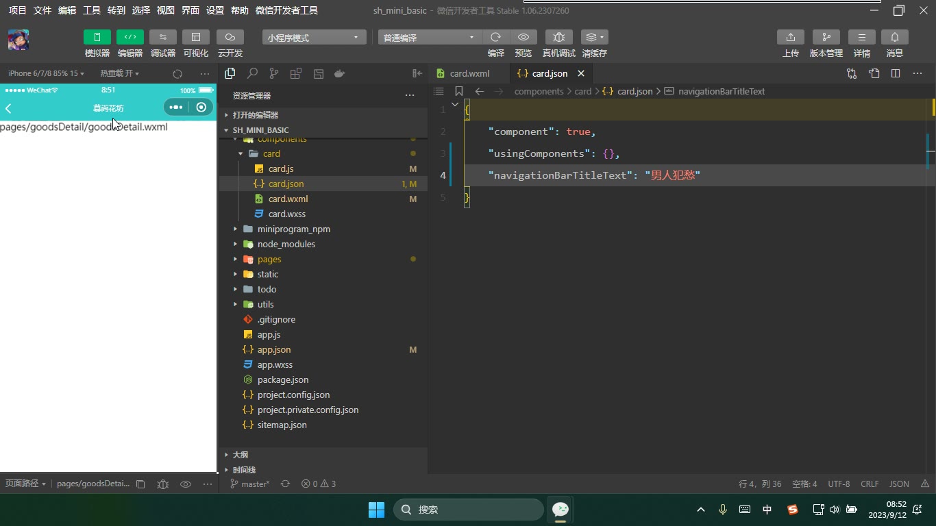Open the 详情 details panel
The width and height of the screenshot is (936, 526).
(x=861, y=37)
